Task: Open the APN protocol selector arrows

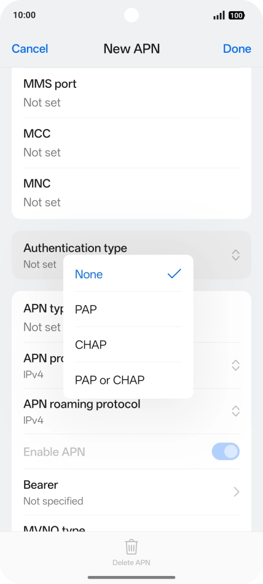Action: pos(235,365)
